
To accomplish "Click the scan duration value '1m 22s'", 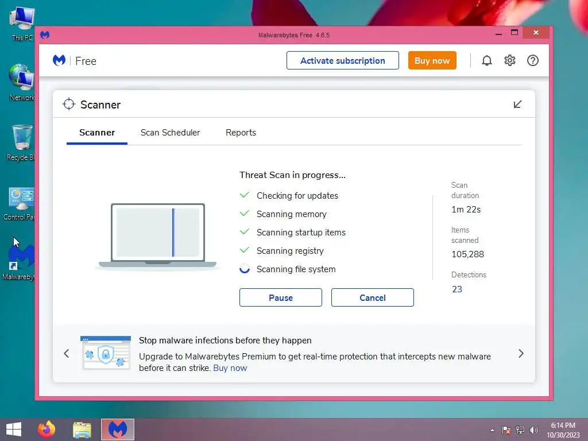I will tap(466, 209).
